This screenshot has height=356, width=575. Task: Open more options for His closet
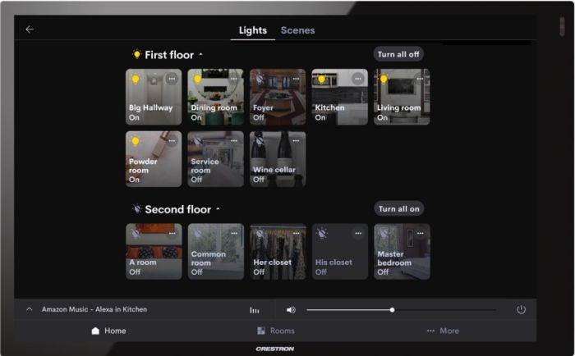pos(358,233)
